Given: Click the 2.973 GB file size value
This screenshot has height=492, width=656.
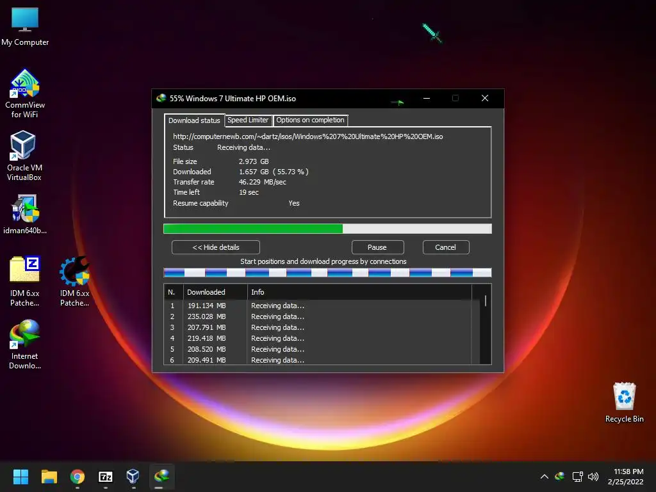Looking at the screenshot, I should (x=254, y=161).
